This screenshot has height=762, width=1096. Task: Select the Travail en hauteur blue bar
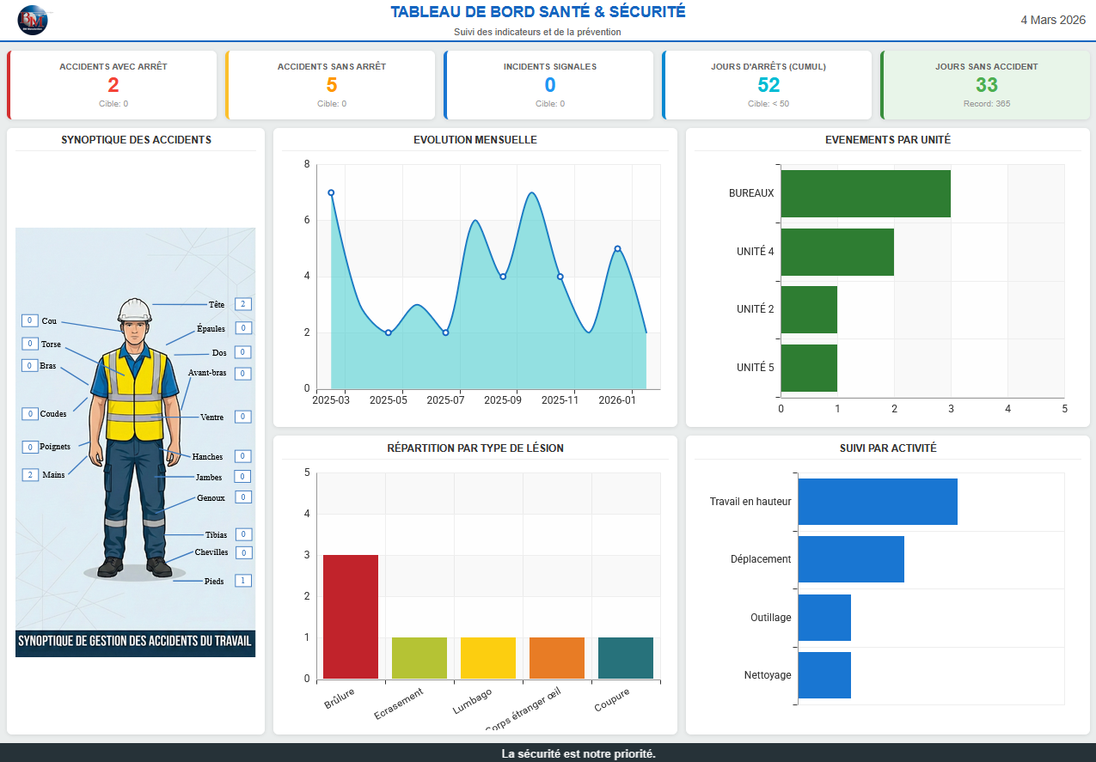tap(878, 502)
